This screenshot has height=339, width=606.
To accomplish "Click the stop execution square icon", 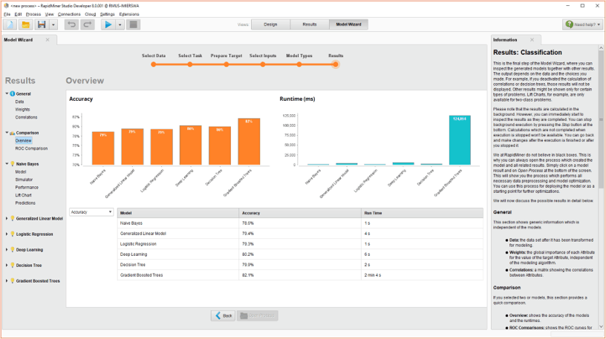I will click(x=133, y=24).
